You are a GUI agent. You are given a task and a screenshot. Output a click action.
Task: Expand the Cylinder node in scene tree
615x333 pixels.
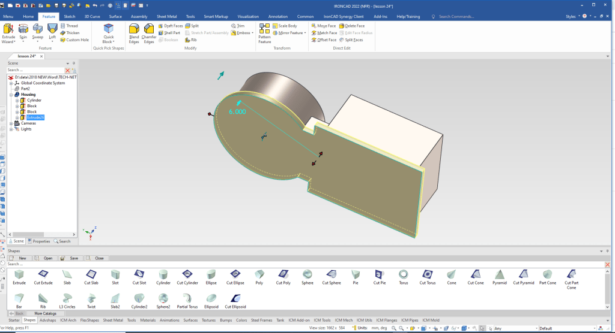(17, 100)
